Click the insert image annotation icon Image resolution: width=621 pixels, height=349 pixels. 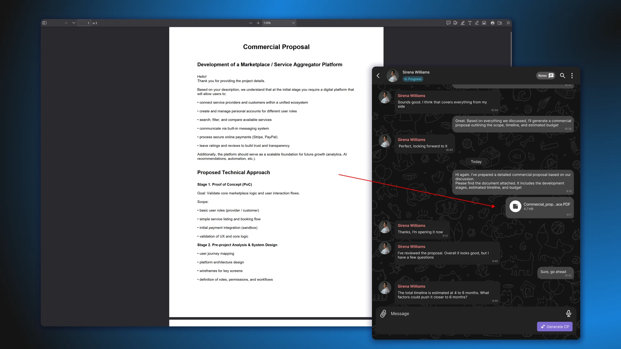tap(484, 23)
